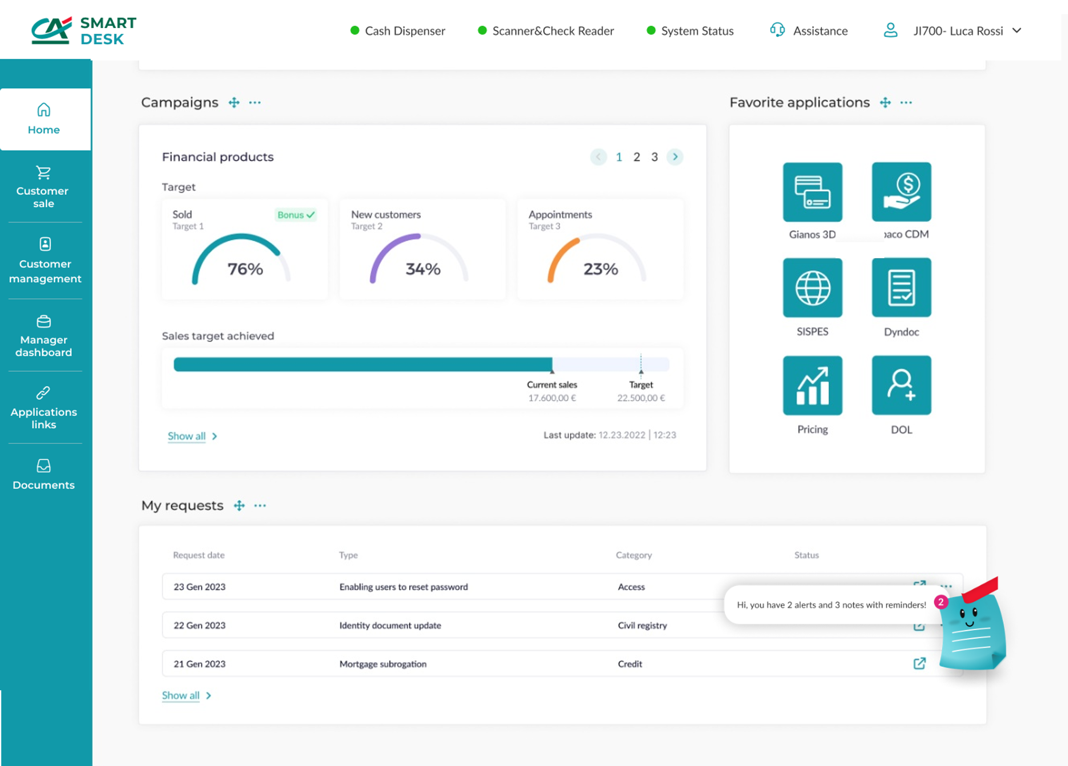1068x766 pixels.
Task: Select page 1 of Financial products
Action: coord(619,157)
